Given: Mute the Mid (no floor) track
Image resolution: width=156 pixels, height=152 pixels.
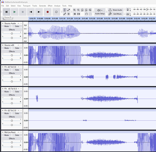Looking at the screenshot, I should click(7, 135).
